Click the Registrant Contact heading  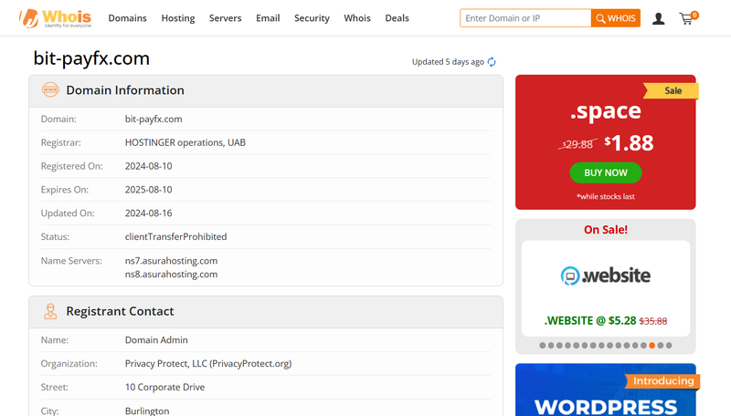click(120, 311)
